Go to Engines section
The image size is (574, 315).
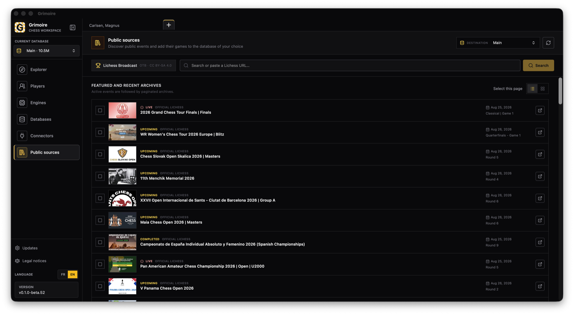[x=47, y=103]
